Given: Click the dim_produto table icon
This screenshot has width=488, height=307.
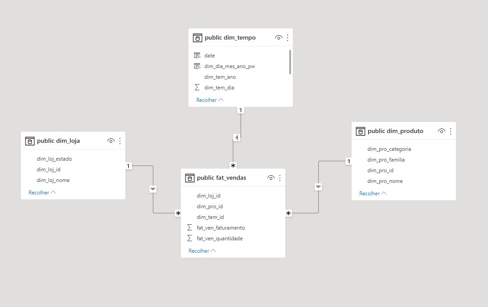Looking at the screenshot, I should pyautogui.click(x=361, y=131).
